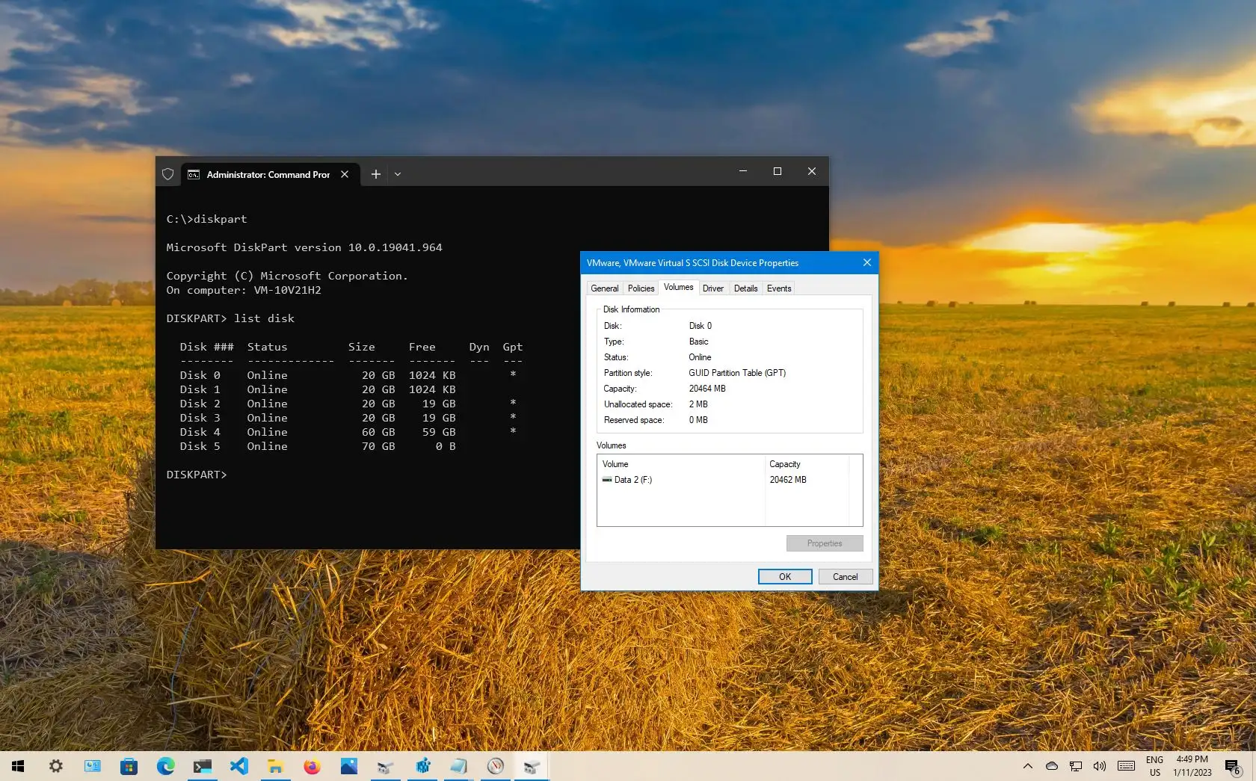
Task: Open Microsoft Edge from the taskbar
Action: [x=165, y=766]
